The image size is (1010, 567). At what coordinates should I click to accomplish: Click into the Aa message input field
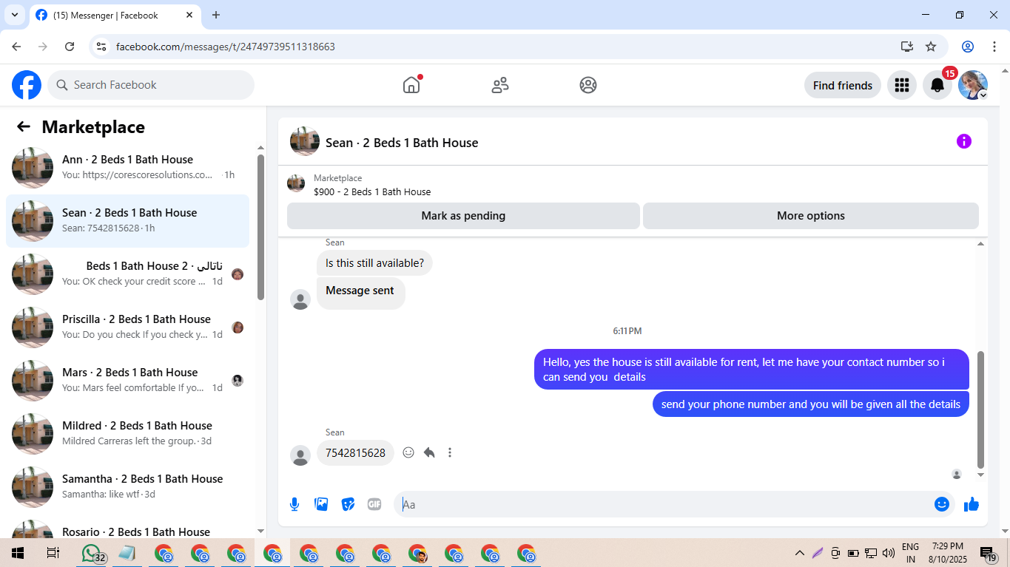[662, 504]
